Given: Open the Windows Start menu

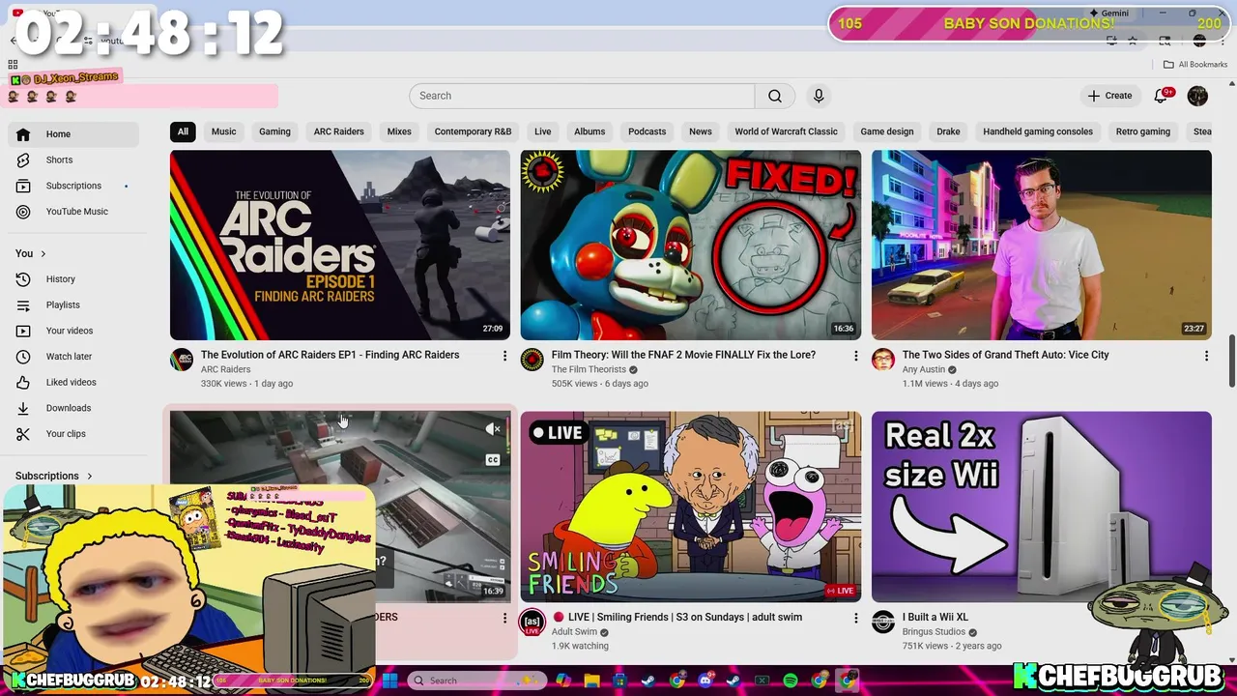Looking at the screenshot, I should coord(390,681).
